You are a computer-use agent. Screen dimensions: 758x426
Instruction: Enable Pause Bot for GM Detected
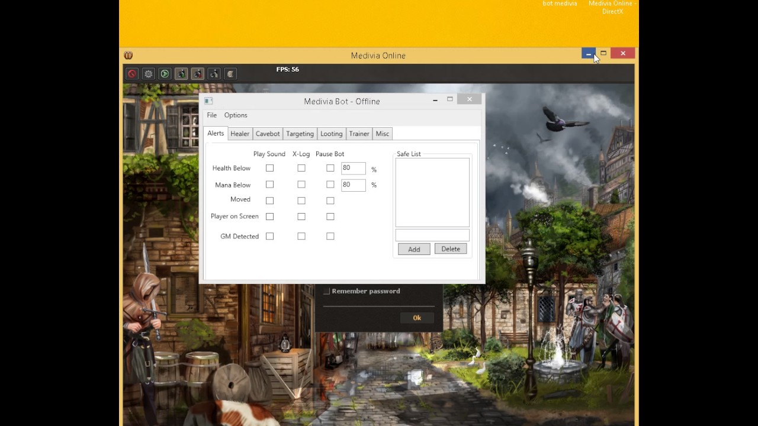[x=330, y=236]
